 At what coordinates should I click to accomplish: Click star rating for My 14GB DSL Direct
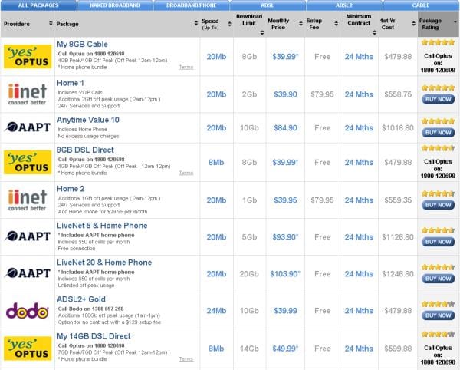[438, 334]
